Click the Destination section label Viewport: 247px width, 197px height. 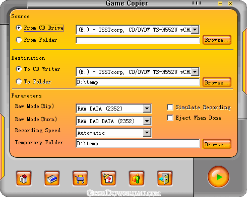28,58
